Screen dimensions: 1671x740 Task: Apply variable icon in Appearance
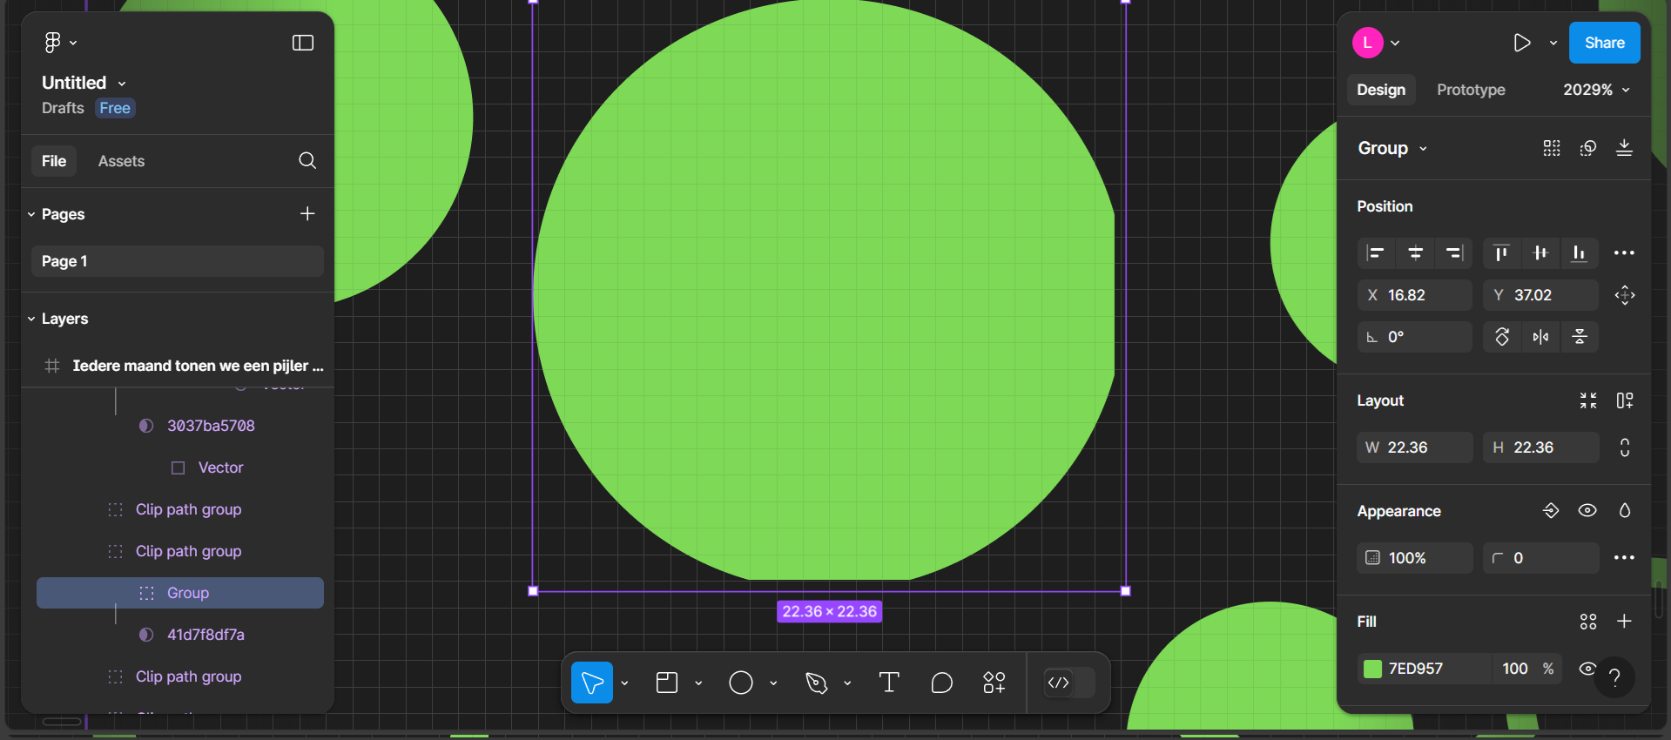pyautogui.click(x=1551, y=511)
